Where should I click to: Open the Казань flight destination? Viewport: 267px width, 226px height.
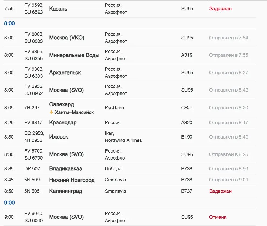(x=58, y=9)
